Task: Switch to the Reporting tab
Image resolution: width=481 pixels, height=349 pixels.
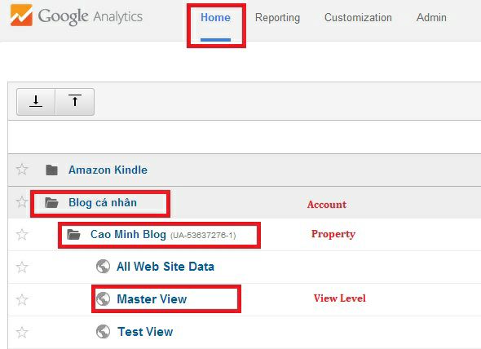Action: pos(277,17)
